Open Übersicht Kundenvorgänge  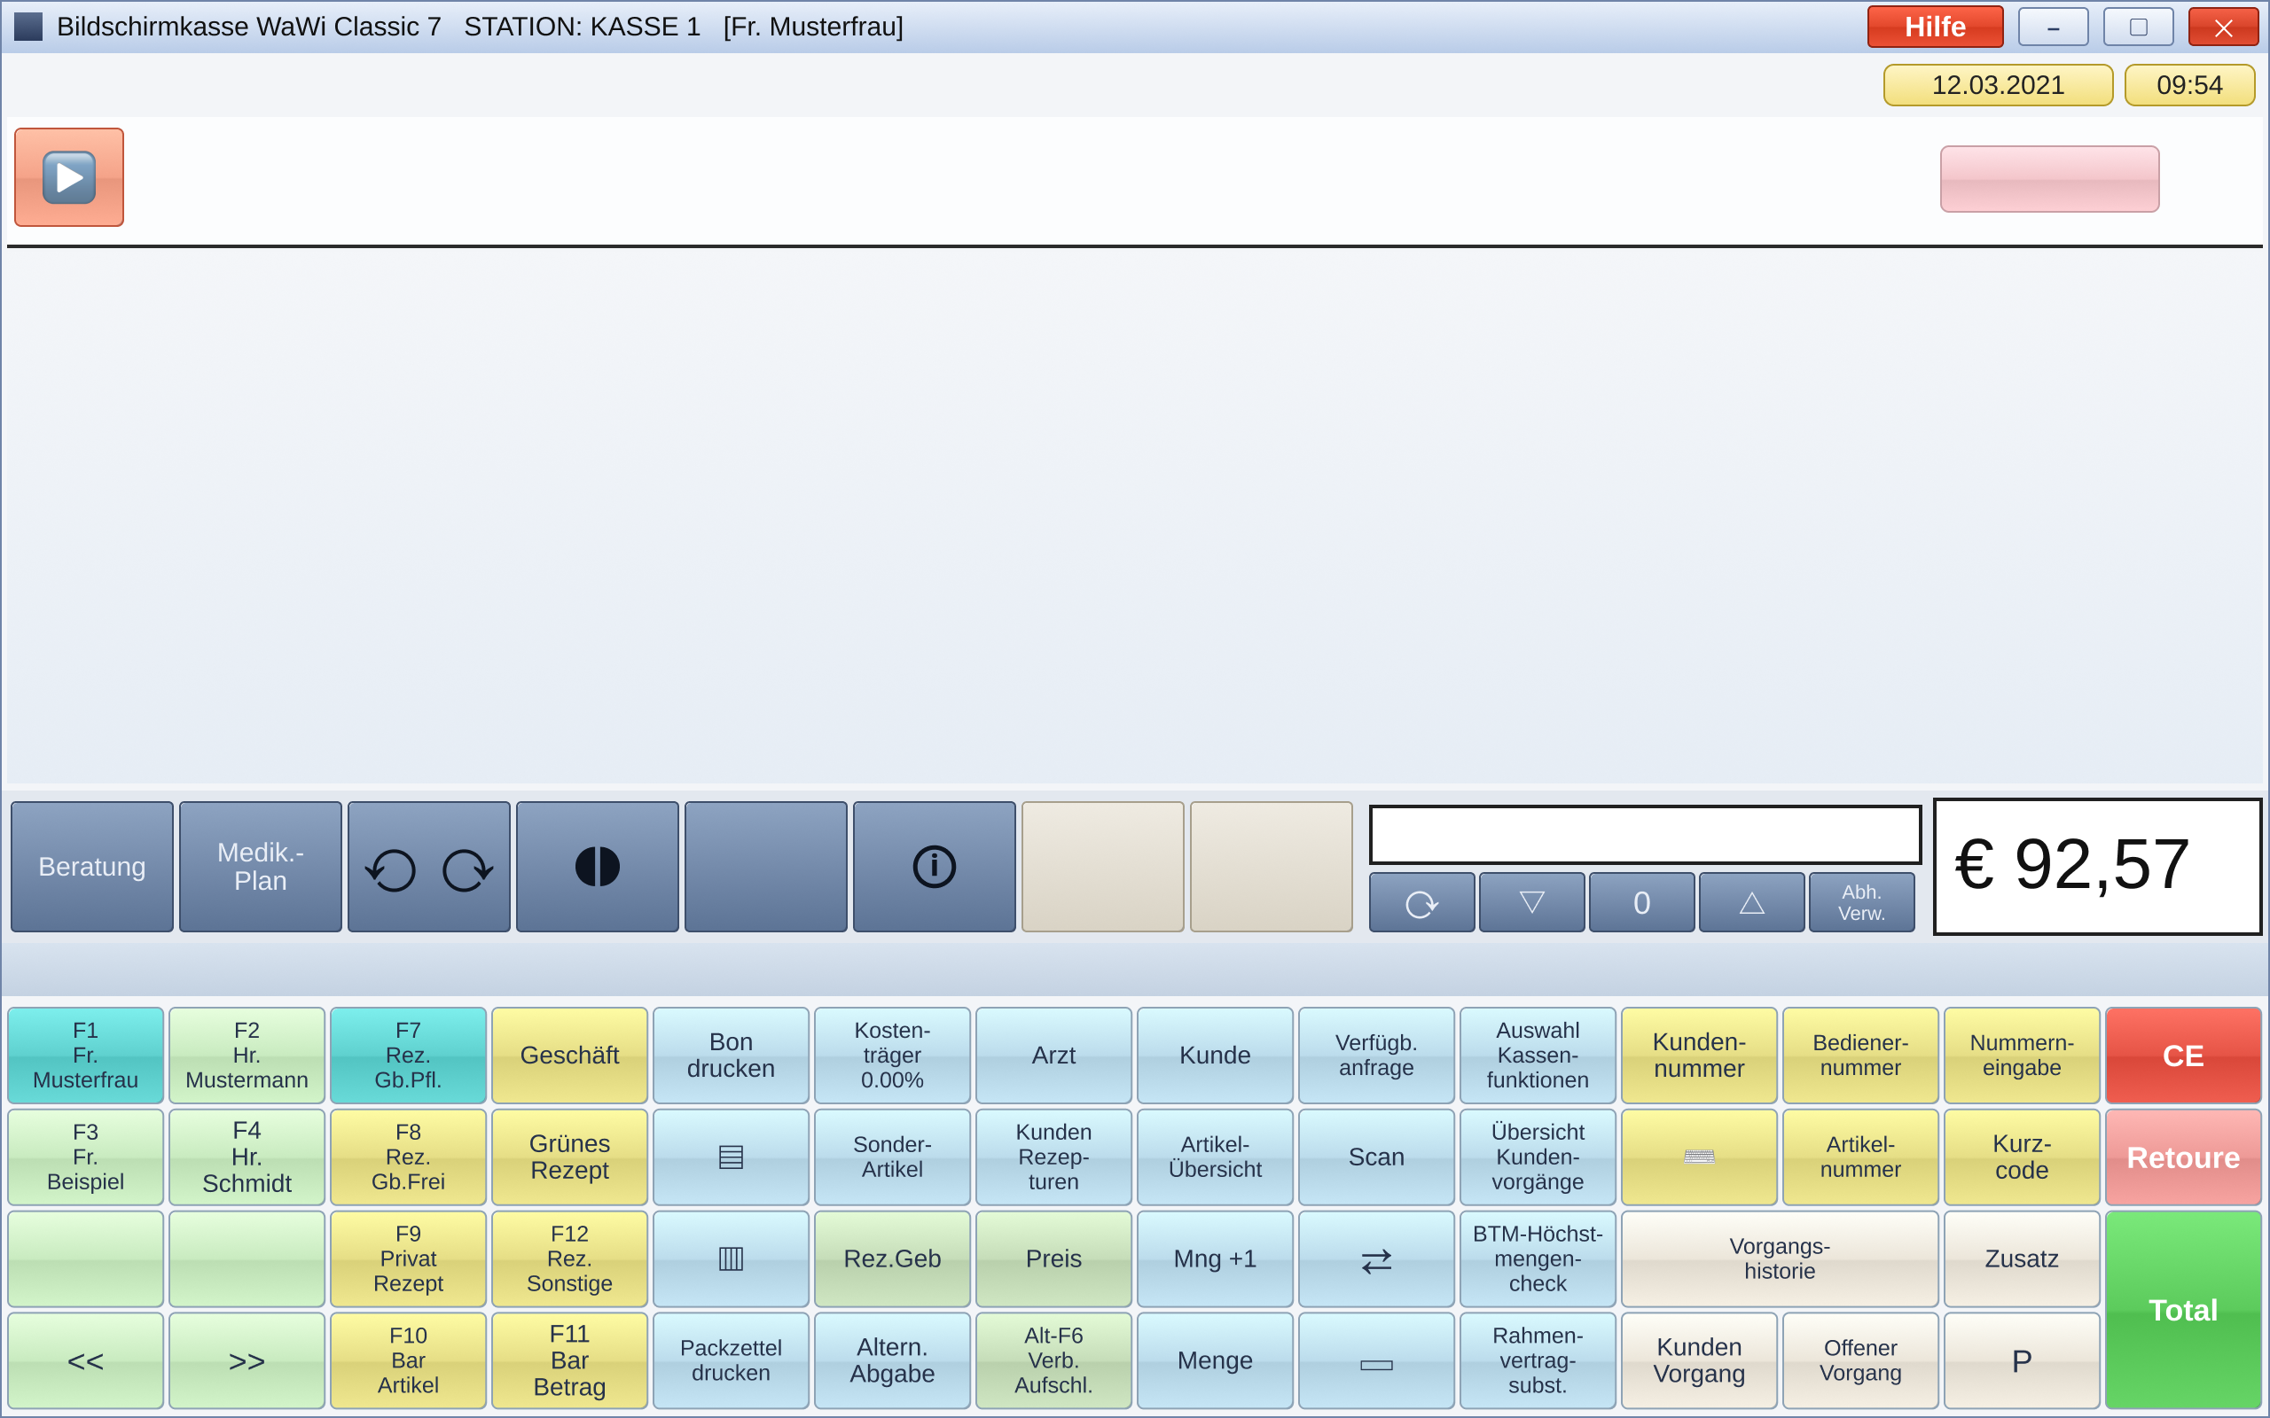[x=1538, y=1157]
